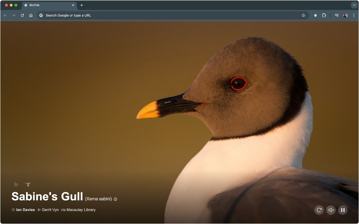Load a new bird with the refresh button
Screen dimensions: 359x224
319,210
